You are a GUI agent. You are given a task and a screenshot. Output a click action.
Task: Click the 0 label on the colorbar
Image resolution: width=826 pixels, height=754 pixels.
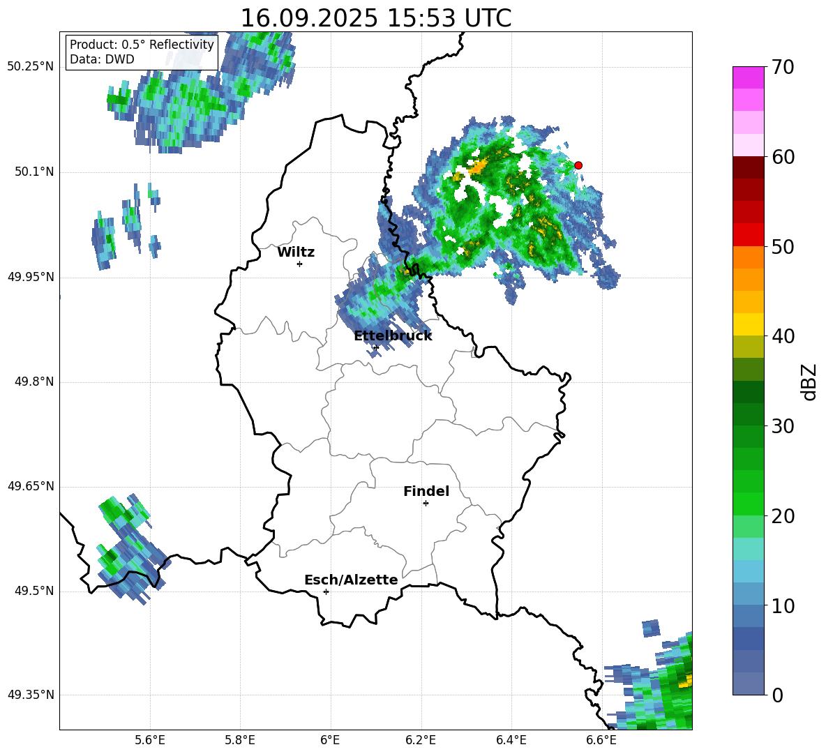[x=777, y=695]
